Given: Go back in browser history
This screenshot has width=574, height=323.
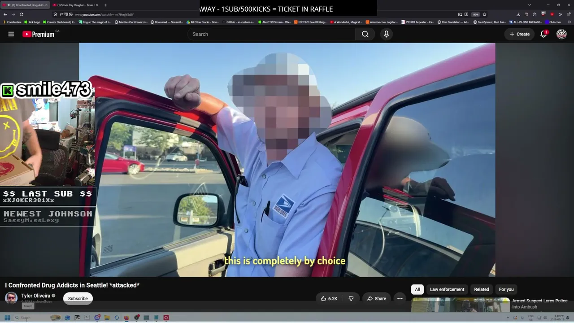Looking at the screenshot, I should click(x=5, y=14).
